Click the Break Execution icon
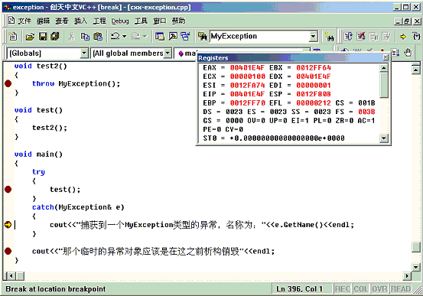The image size is (423, 296). (x=373, y=36)
